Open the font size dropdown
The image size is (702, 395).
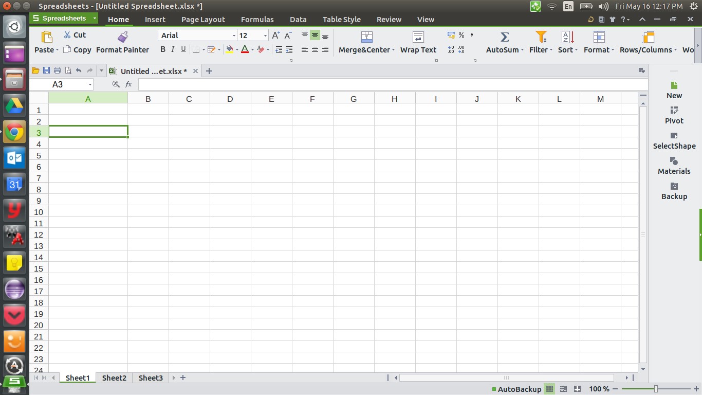pyautogui.click(x=265, y=35)
